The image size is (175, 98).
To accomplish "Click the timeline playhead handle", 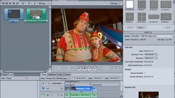I will (90, 84).
